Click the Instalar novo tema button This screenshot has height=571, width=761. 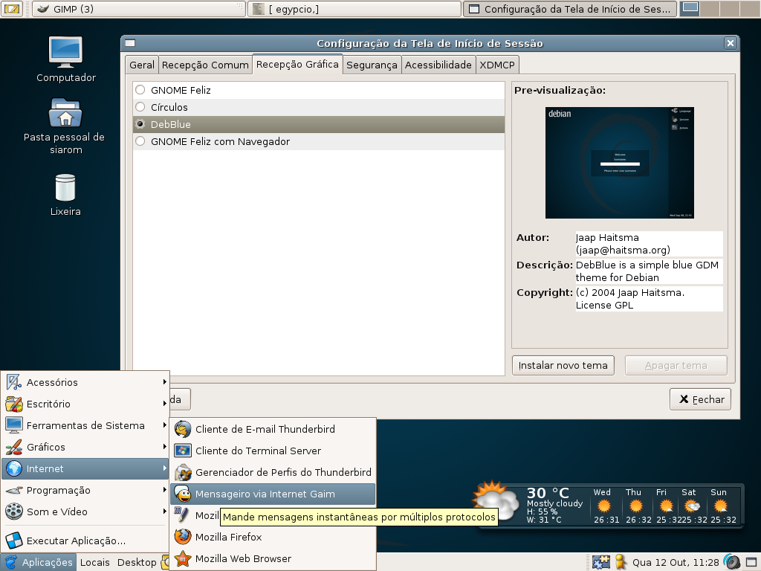pos(563,366)
